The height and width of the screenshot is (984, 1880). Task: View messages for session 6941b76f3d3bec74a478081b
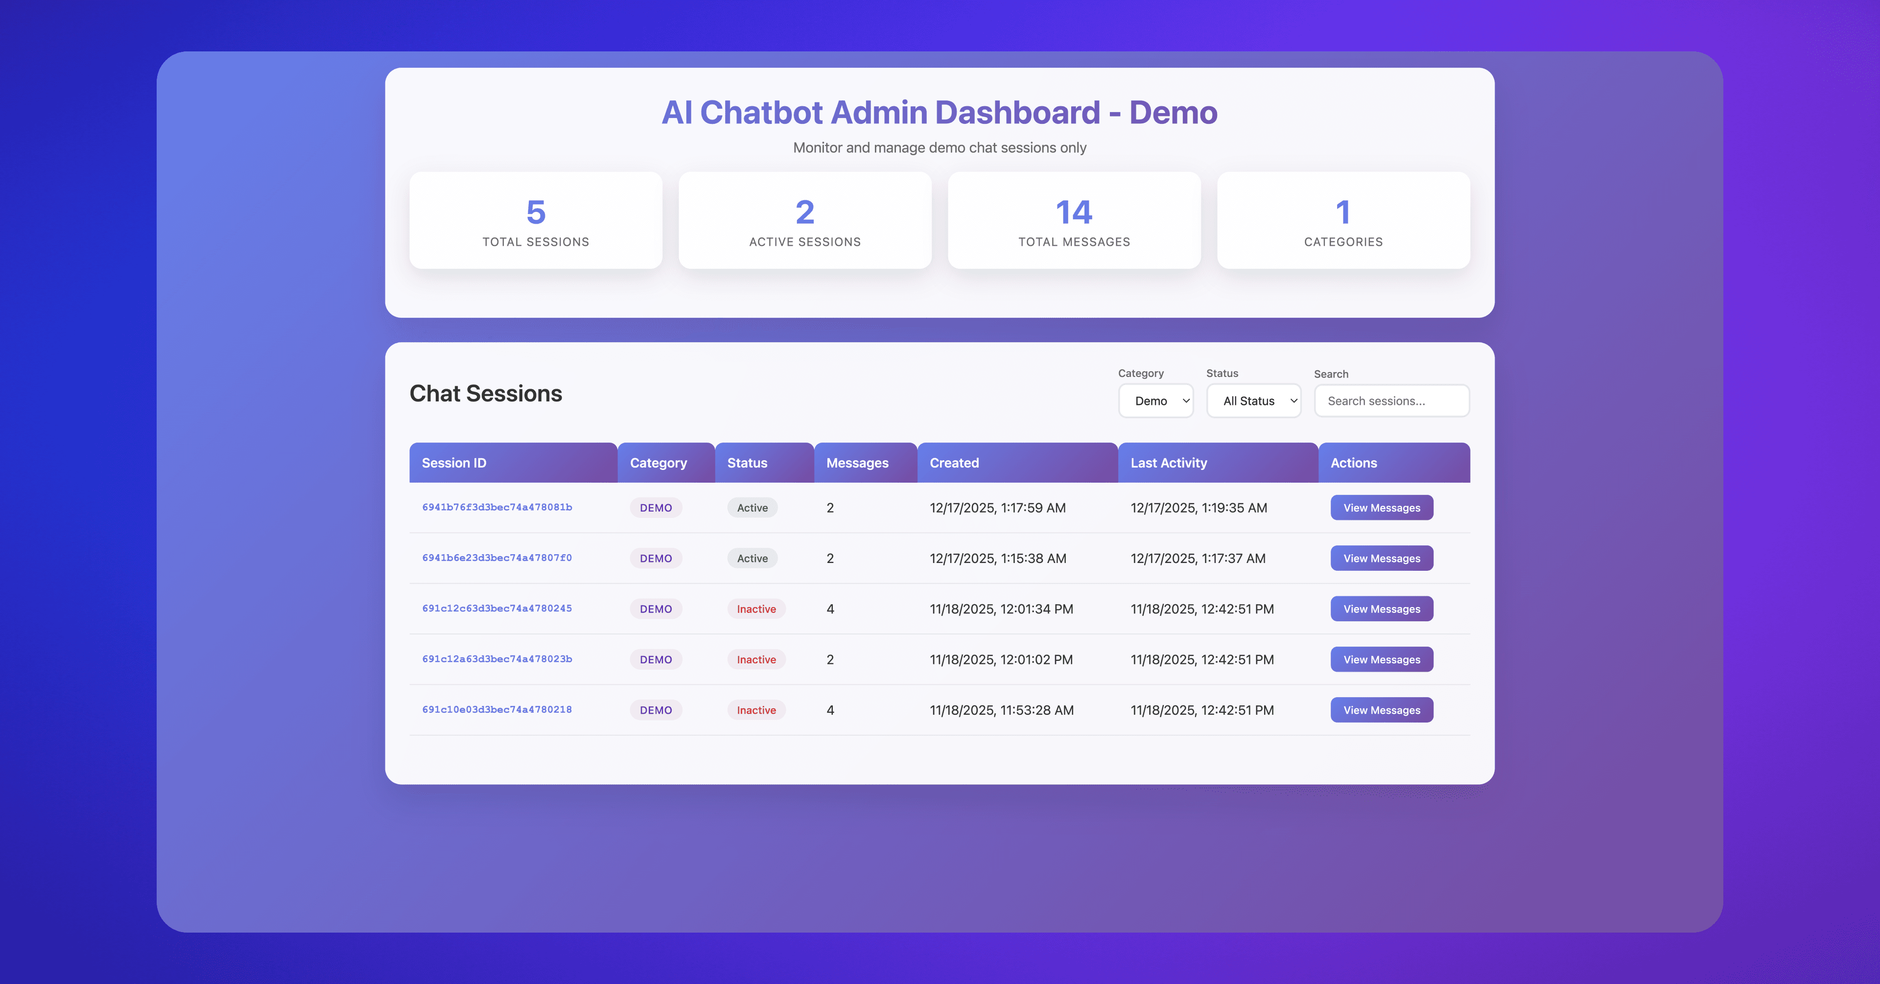(1381, 507)
